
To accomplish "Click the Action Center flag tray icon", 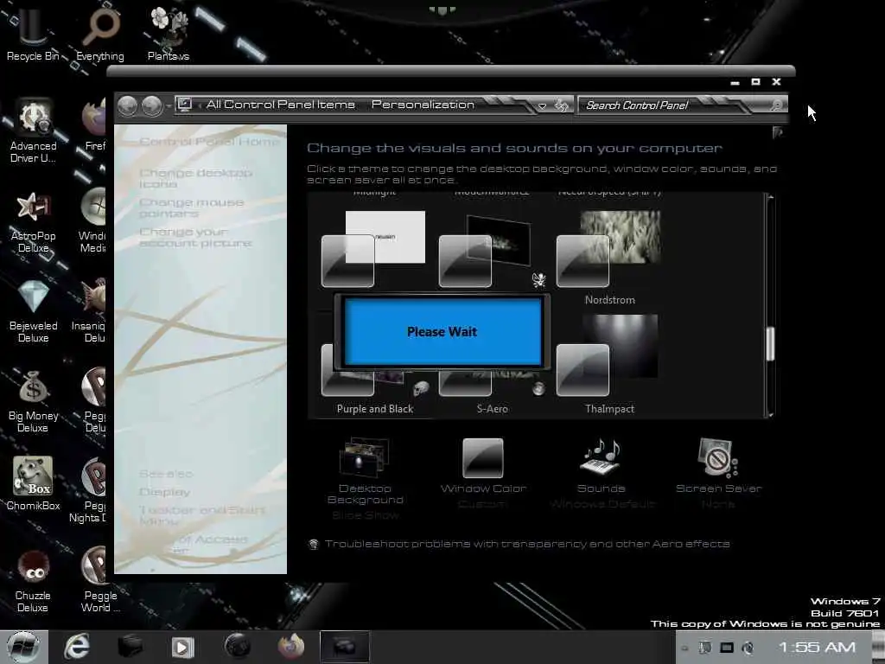I will (x=705, y=648).
